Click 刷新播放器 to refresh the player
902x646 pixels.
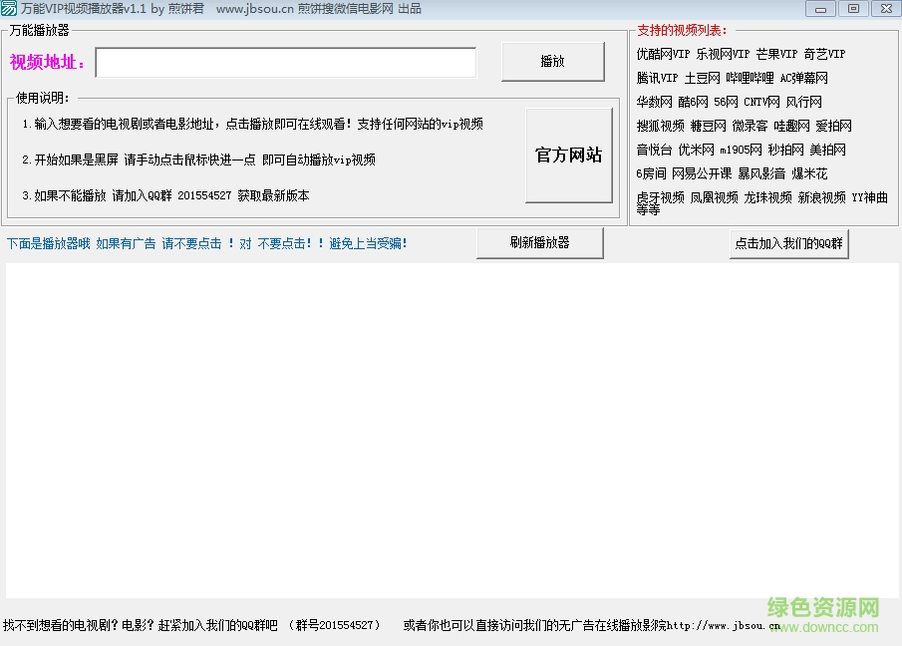coord(539,242)
